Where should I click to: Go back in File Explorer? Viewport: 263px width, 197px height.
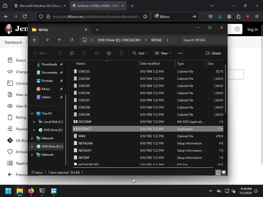(x=35, y=40)
